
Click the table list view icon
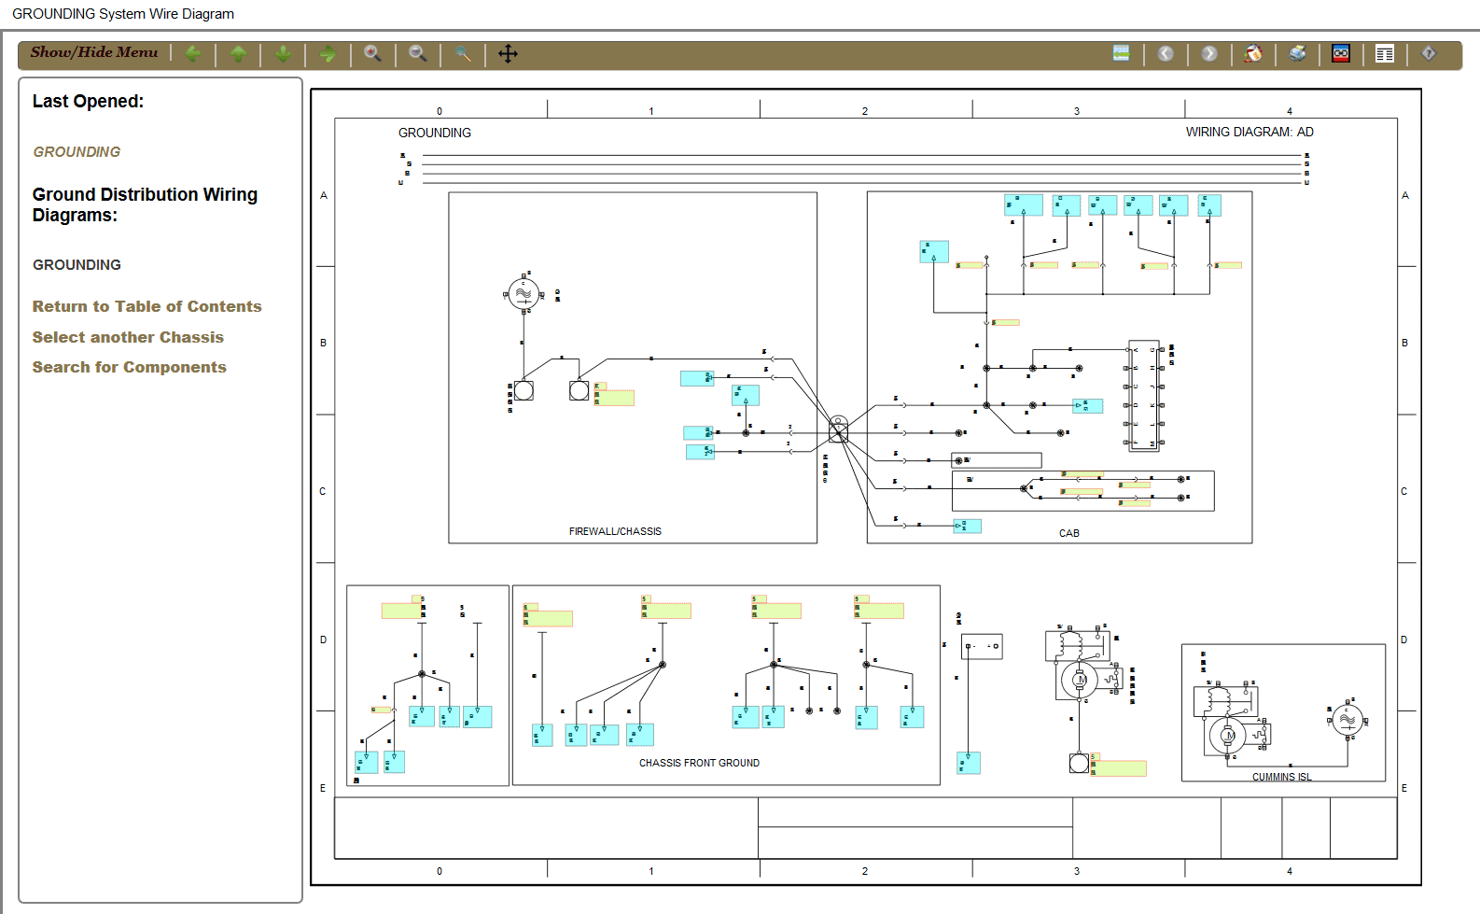tap(1385, 54)
